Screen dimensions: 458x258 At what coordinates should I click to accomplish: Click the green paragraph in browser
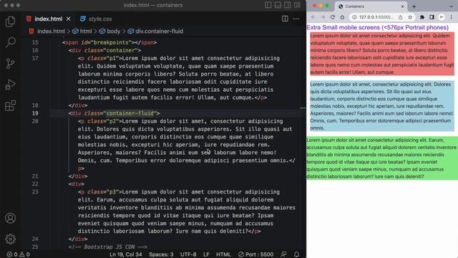[x=382, y=158]
